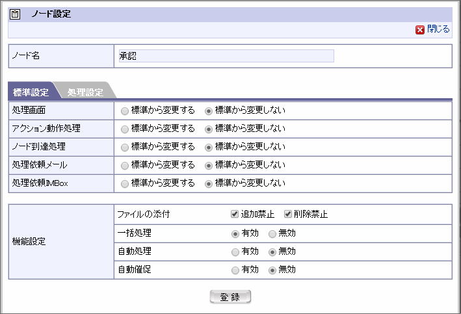Select 無効 for 一括処理

272,234
